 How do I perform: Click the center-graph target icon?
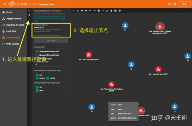[x=78, y=11]
